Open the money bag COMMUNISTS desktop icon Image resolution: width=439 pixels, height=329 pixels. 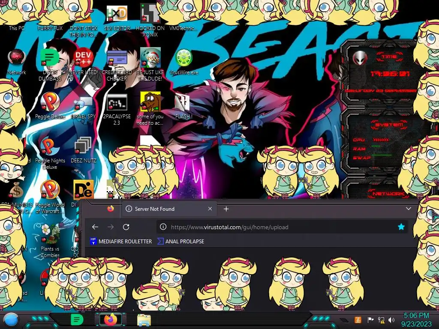[x=16, y=190]
